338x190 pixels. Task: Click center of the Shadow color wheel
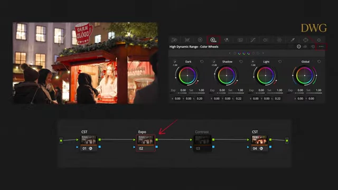pos(227,75)
